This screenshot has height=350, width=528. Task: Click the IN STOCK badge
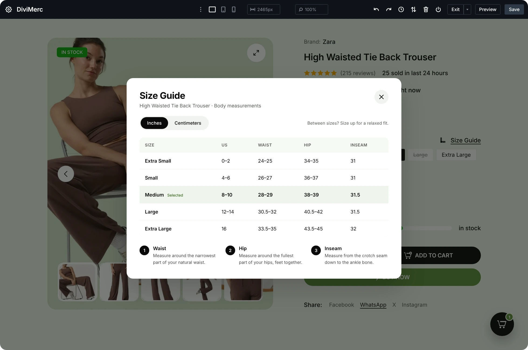[x=72, y=52]
